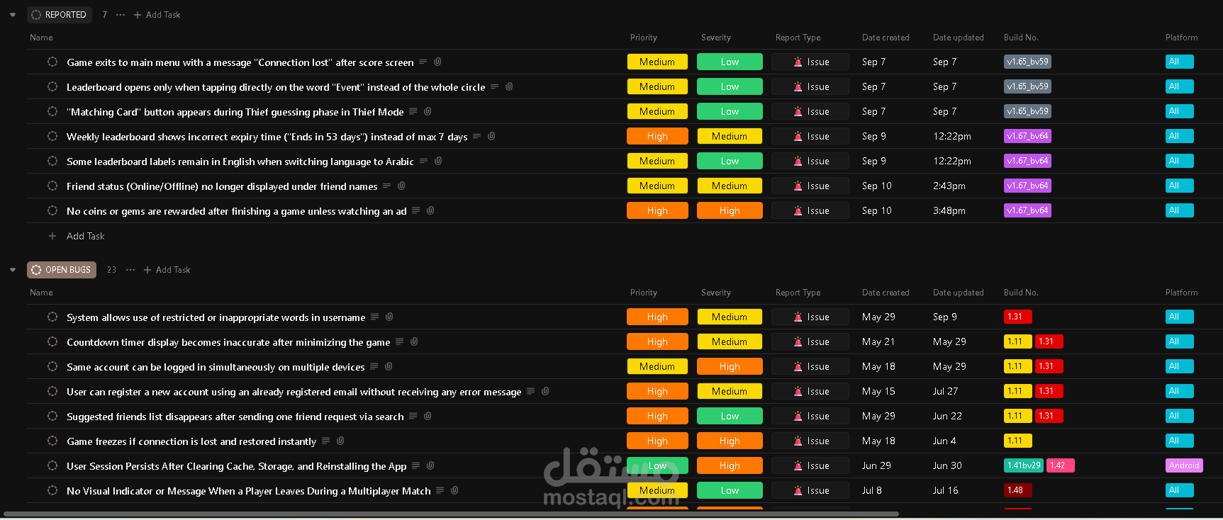1223x520 pixels.
Task: Mark status circle for 'User Session Persists' task
Action: point(52,465)
